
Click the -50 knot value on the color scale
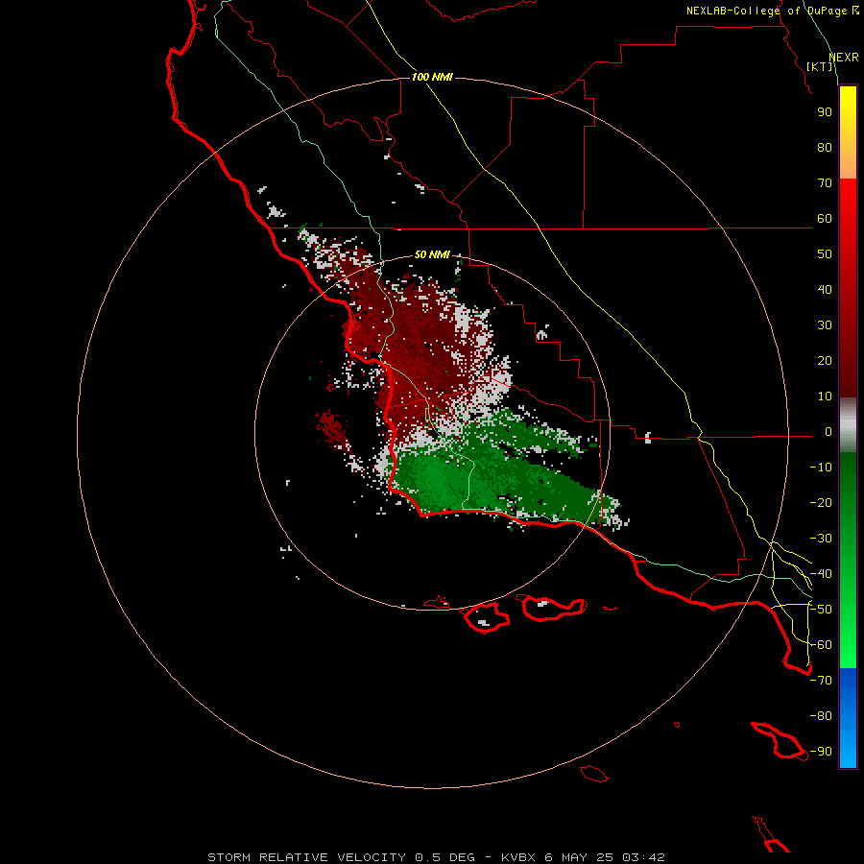pyautogui.click(x=821, y=610)
